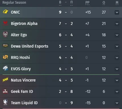Click the Team Liquid ID horse logo
This screenshot has height=109, width=122.
click(5, 102)
